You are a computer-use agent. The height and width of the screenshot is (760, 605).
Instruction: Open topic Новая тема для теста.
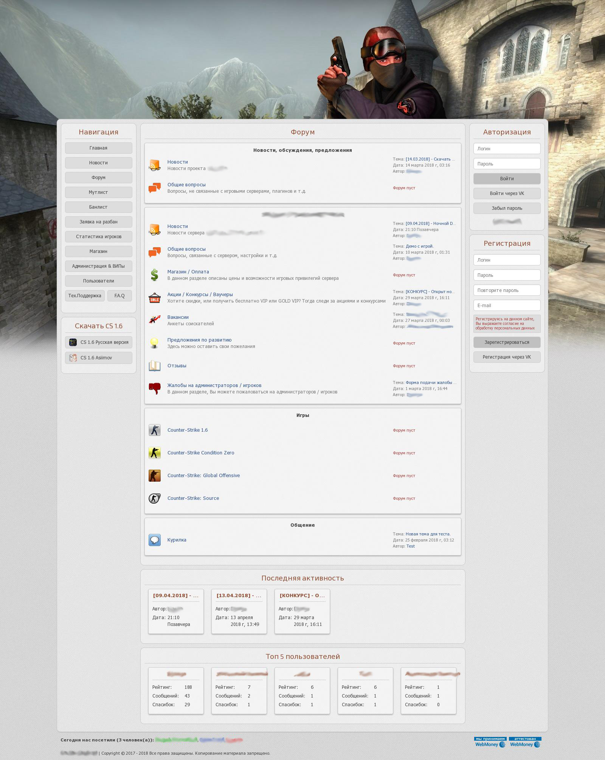click(x=428, y=534)
